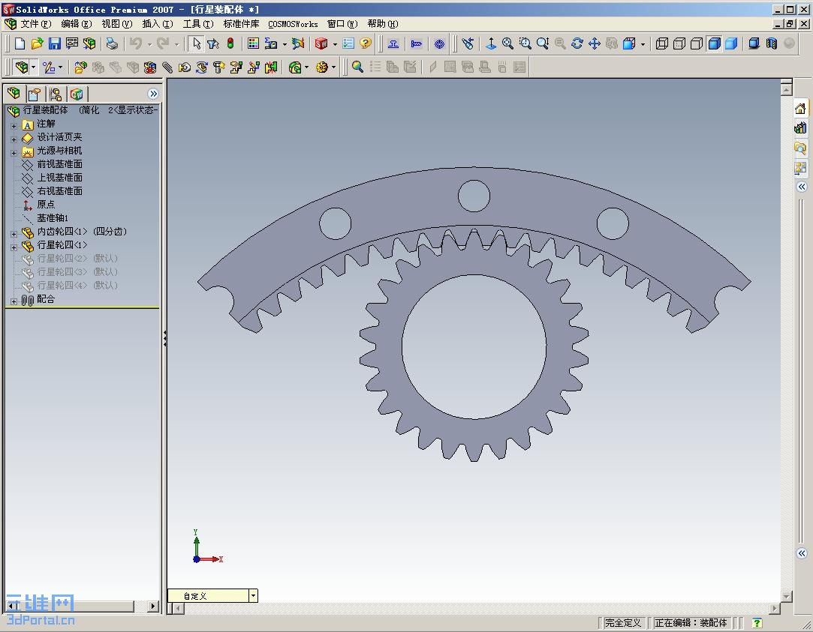Switch to the ConfigurationManager tab
The height and width of the screenshot is (632, 813).
(56, 94)
